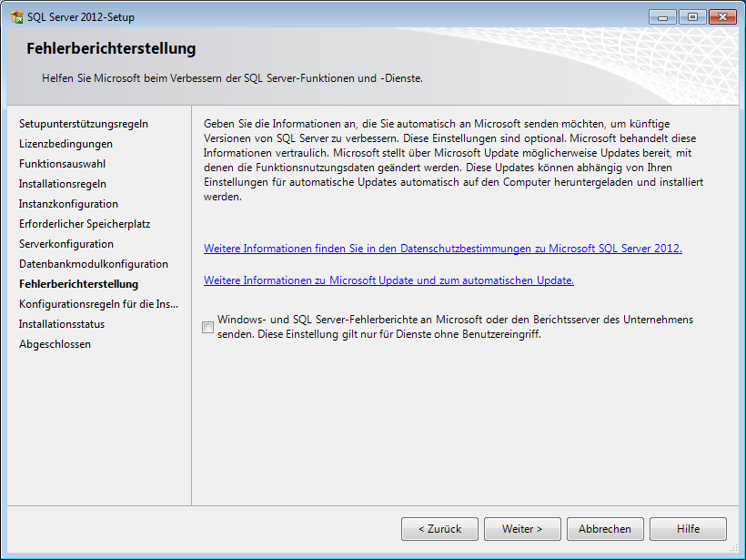Screen dimensions: 746x560
Task: Click the SQL Server setup title bar icon
Action: [x=16, y=17]
